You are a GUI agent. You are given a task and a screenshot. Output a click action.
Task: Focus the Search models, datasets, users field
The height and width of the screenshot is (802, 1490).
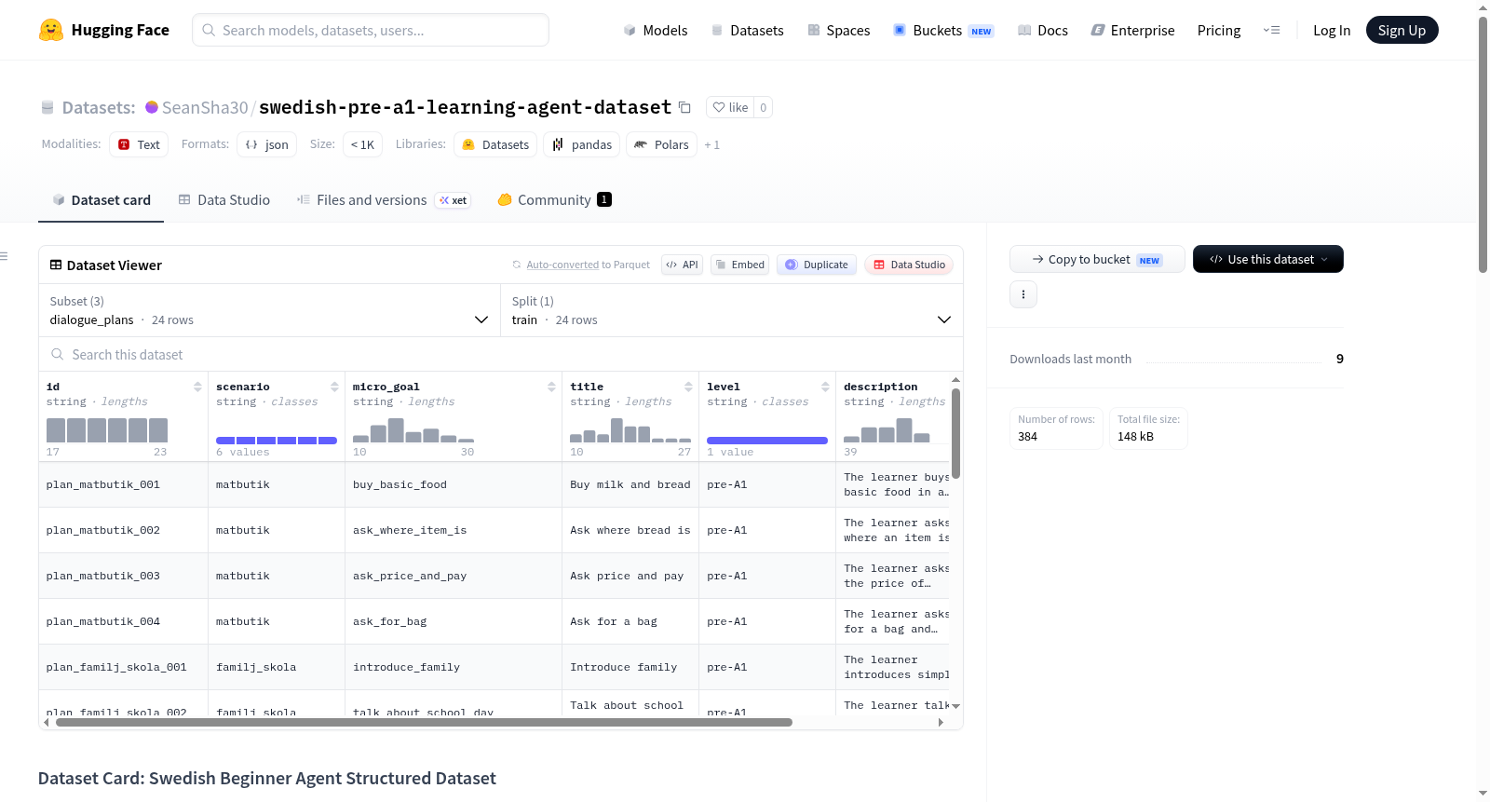coord(371,30)
